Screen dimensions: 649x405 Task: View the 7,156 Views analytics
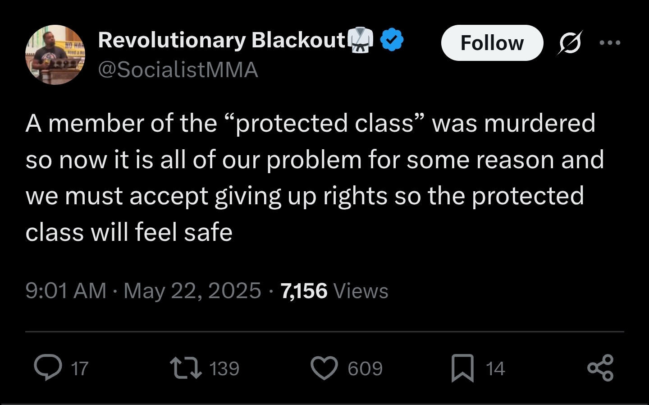pos(334,290)
